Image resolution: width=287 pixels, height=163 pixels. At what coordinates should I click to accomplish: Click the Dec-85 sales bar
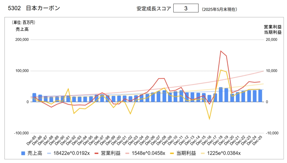(x=34, y=97)
